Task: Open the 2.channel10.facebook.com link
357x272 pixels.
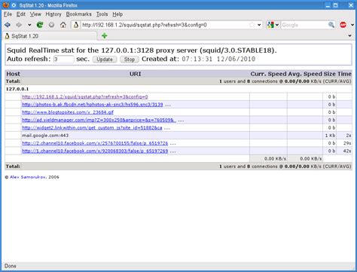Action: pyautogui.click(x=95, y=143)
